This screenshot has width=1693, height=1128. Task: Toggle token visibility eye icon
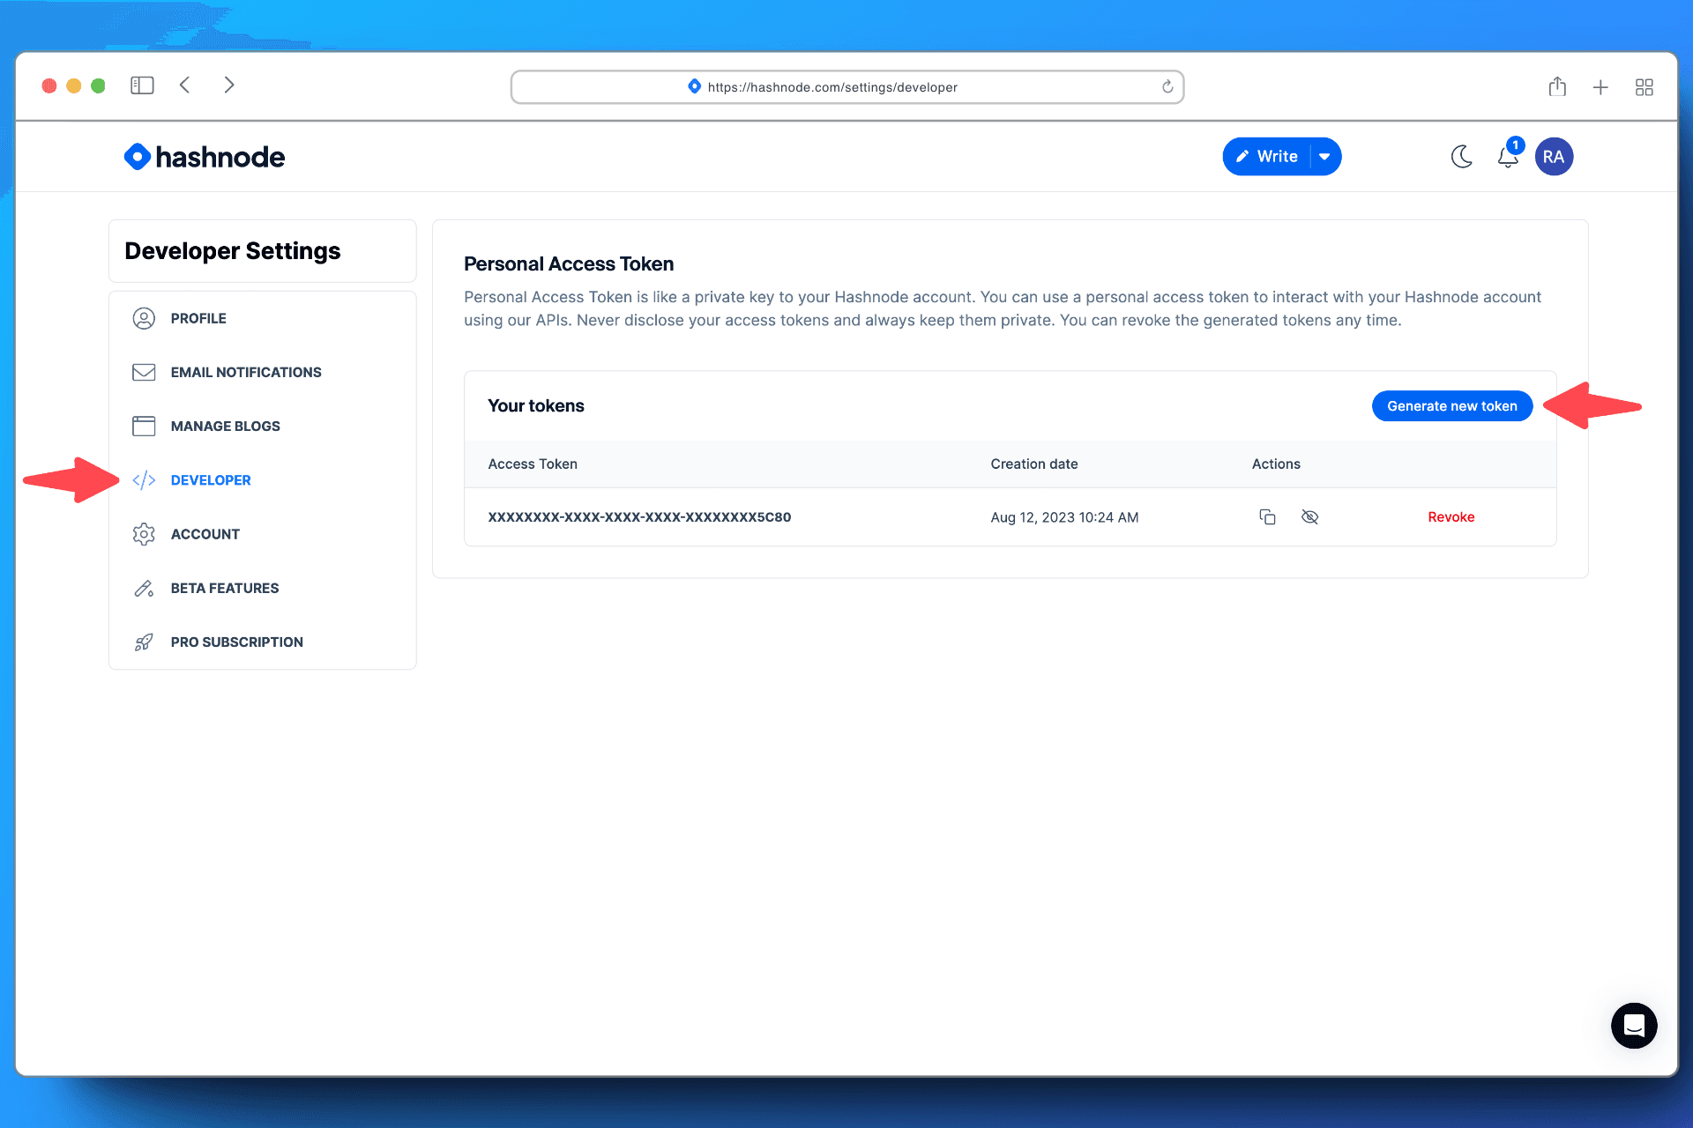pos(1310,517)
